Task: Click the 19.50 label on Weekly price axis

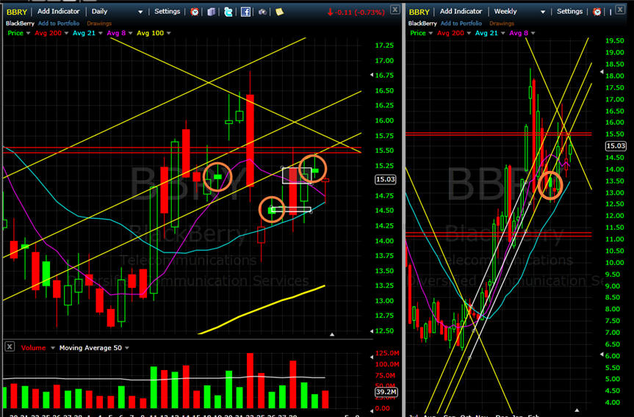Action: 615,40
